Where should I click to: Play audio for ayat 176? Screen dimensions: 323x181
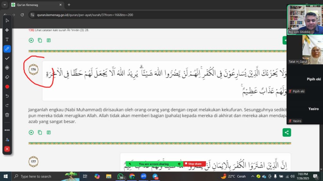click(x=31, y=133)
